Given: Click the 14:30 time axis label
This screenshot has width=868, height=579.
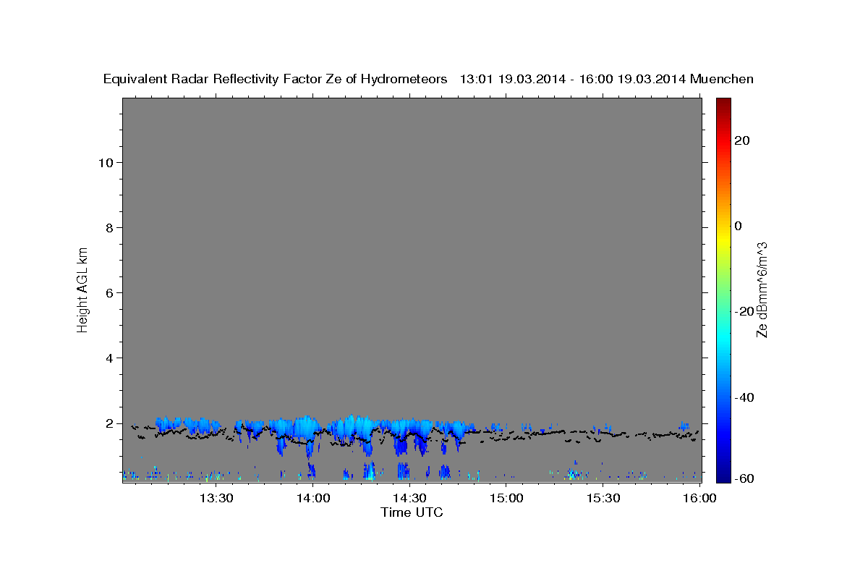Looking at the screenshot, I should 409,499.
